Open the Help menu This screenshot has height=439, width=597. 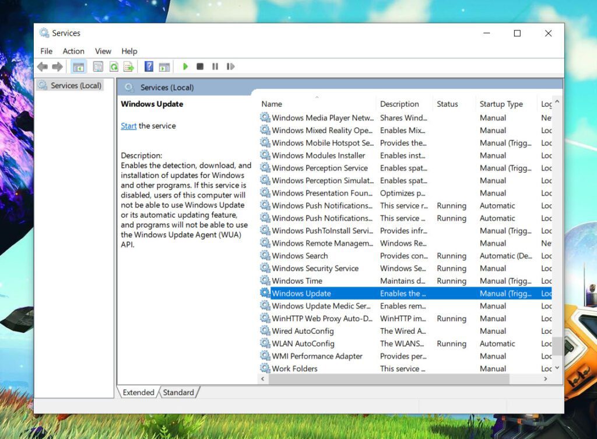pos(129,51)
